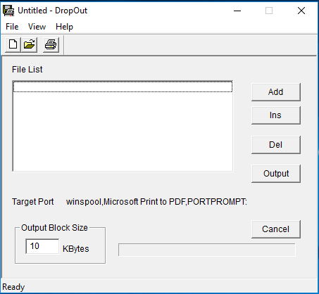Start sending files with the Output button

point(276,174)
